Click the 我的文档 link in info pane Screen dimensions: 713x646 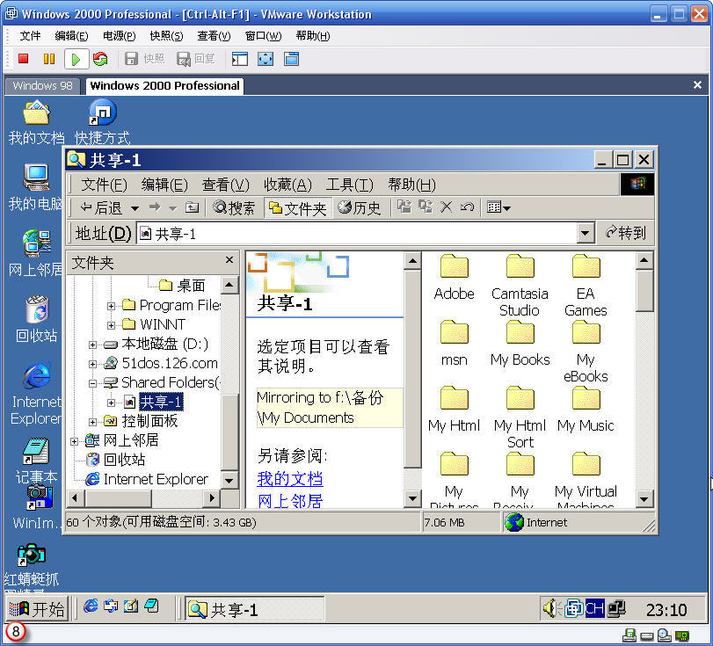coord(289,479)
